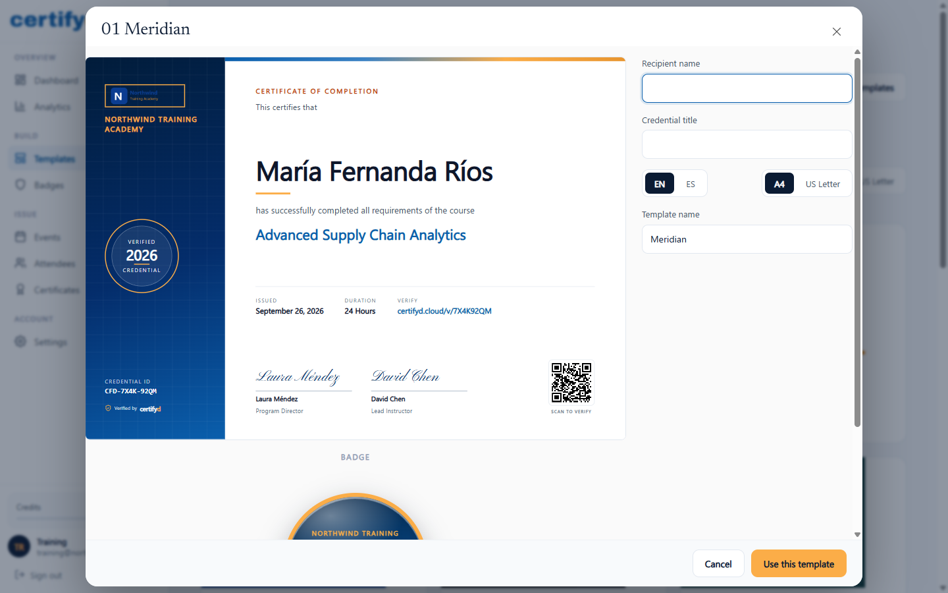Viewport: 948px width, 593px height.
Task: Click the Sign out link
Action: click(x=45, y=575)
